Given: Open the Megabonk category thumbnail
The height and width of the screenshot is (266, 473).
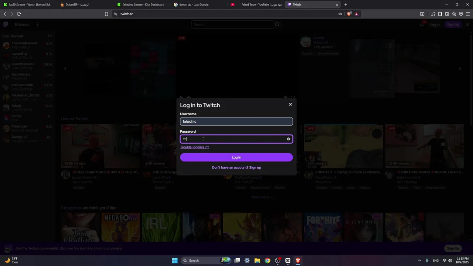Looking at the screenshot, I should 120,228.
